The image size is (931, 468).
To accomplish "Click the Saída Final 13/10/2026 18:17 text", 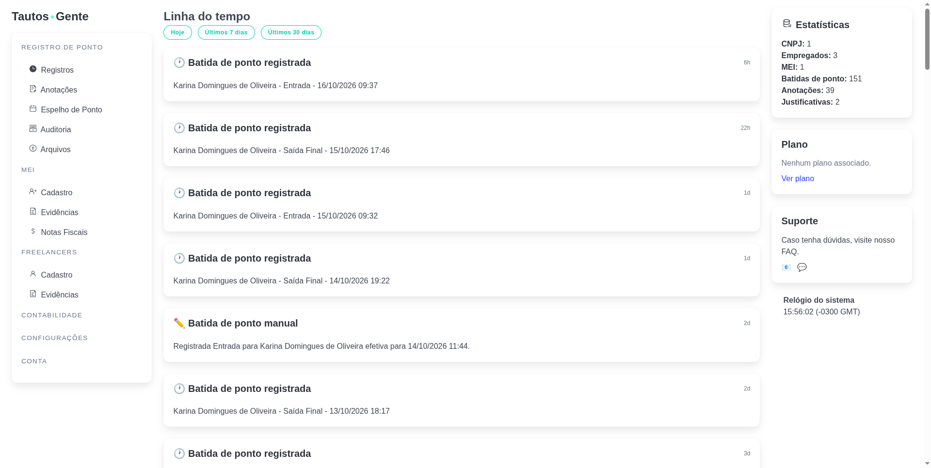I will 281,411.
